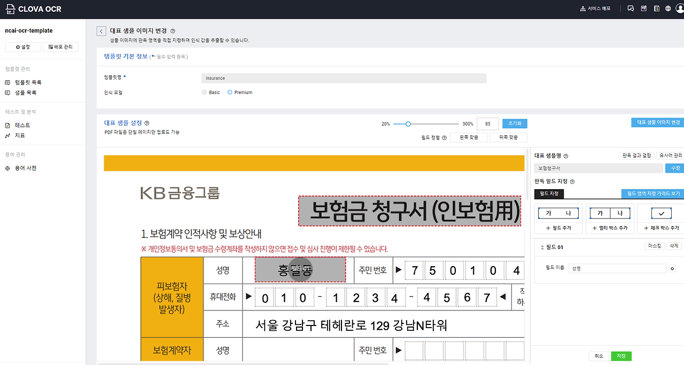Open the feedback chat icon in top bar
Image resolution: width=684 pixels, height=365 pixels.
631,9
